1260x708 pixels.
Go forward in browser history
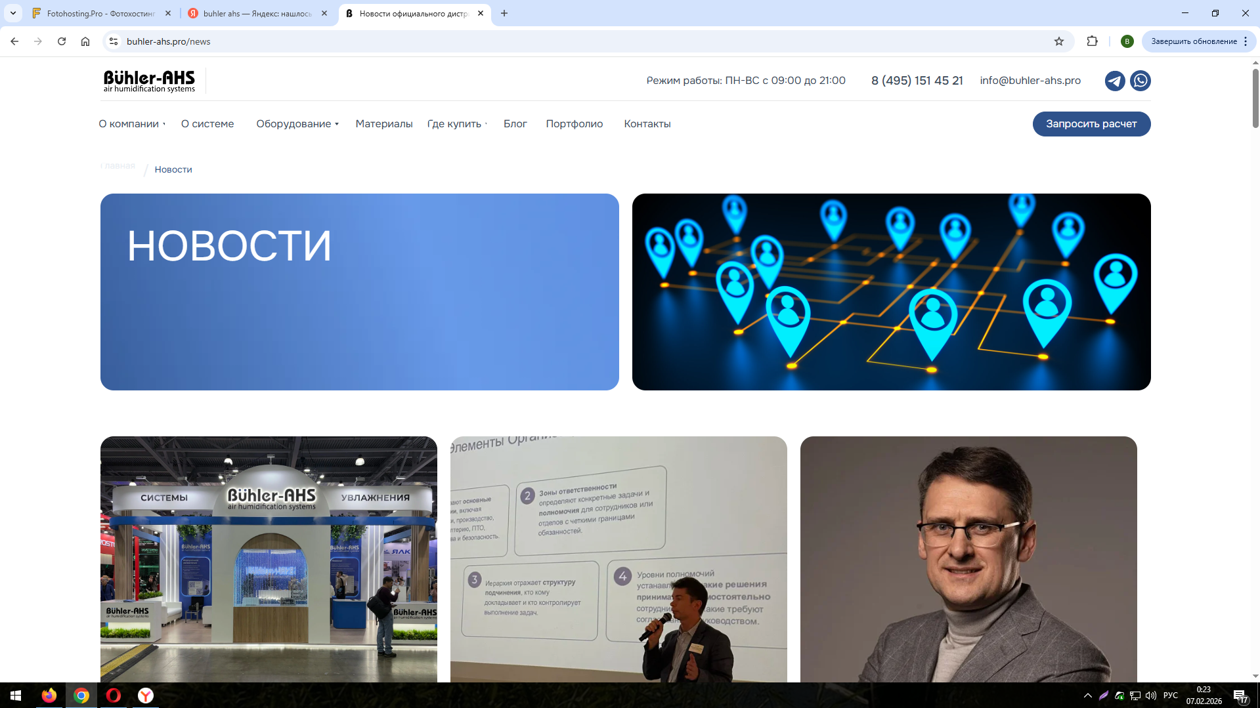pyautogui.click(x=38, y=41)
